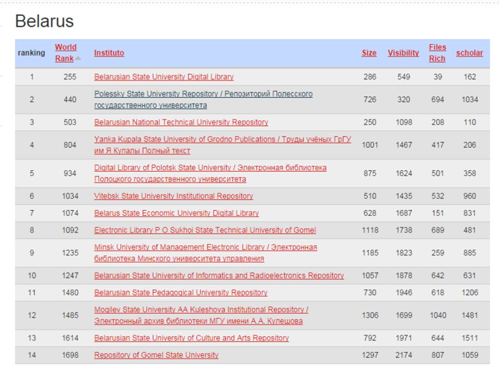Select world rank value 1480
The image size is (500, 366).
pos(70,293)
